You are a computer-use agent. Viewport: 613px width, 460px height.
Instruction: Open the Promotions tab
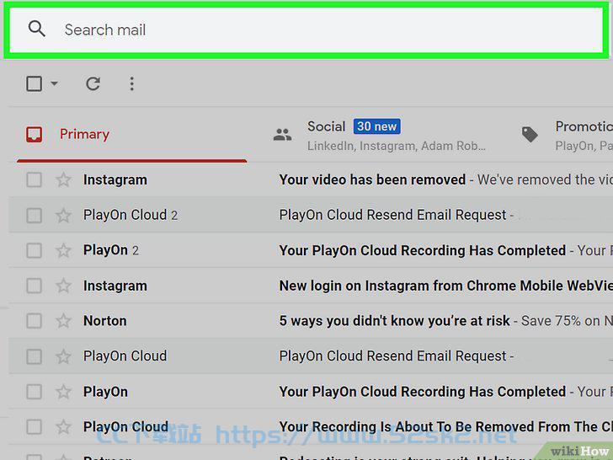[x=563, y=135]
